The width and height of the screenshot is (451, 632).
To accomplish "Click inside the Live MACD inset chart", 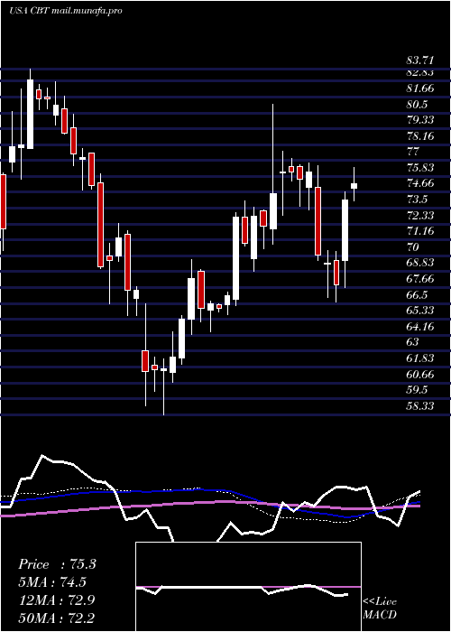I will pyautogui.click(x=248, y=587).
